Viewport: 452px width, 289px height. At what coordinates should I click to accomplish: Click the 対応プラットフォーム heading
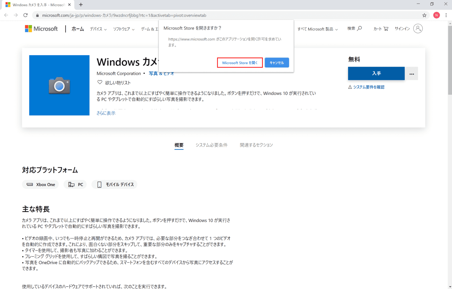[x=50, y=170]
